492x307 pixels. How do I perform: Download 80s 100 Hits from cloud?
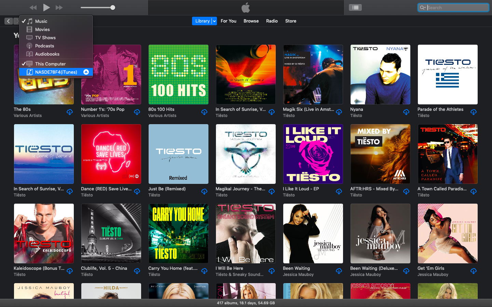(x=204, y=112)
